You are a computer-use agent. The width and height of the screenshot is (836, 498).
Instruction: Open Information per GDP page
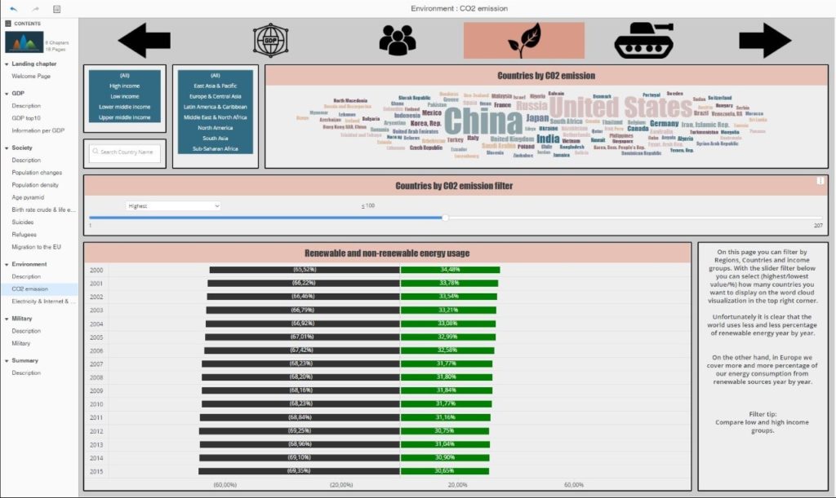click(38, 130)
